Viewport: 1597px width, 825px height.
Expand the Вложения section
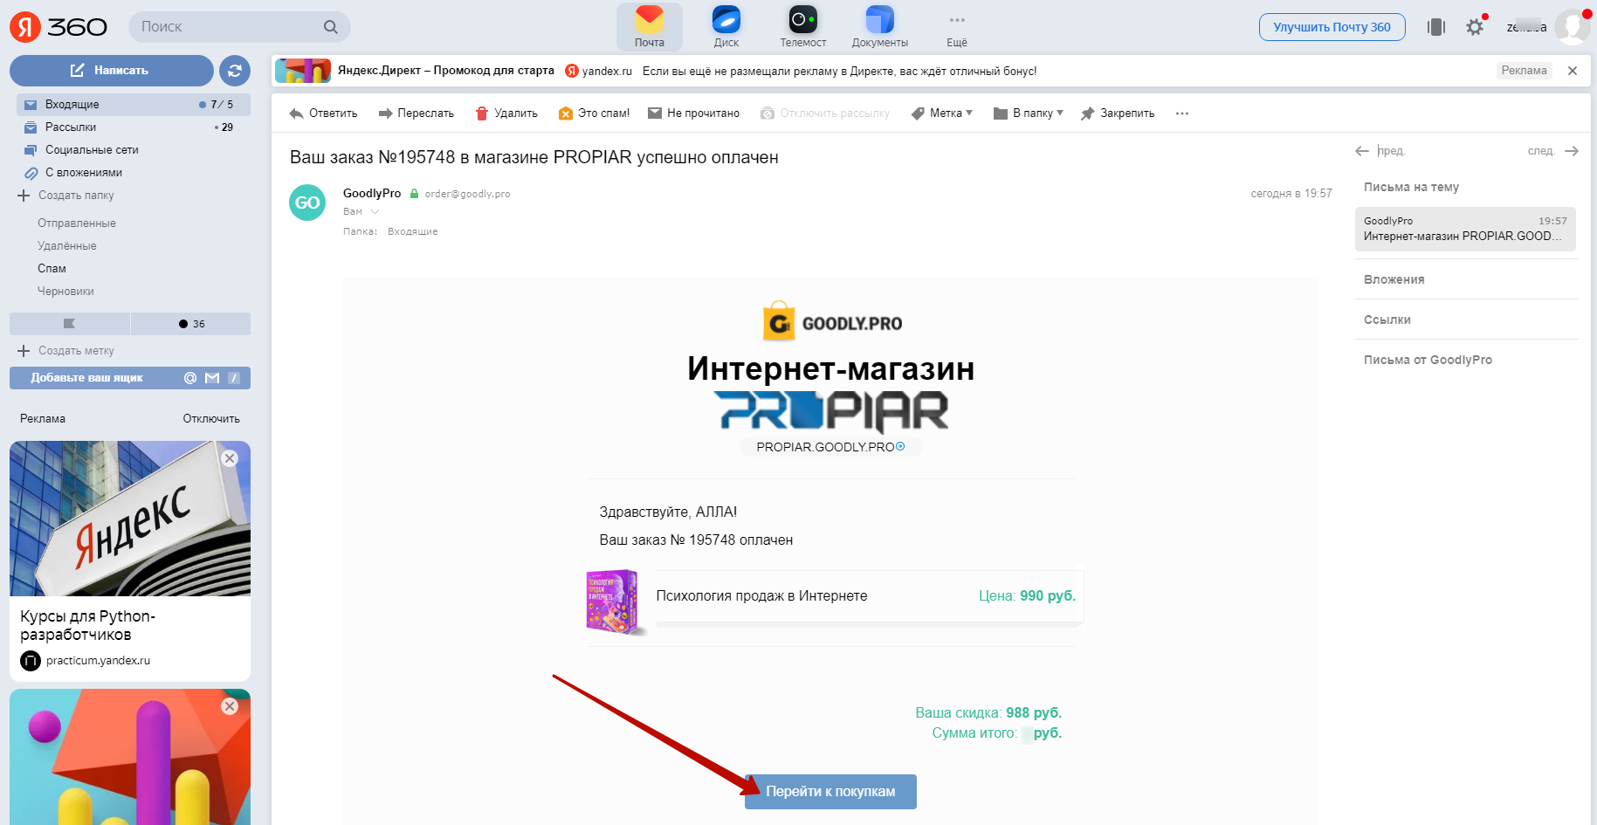(1394, 279)
